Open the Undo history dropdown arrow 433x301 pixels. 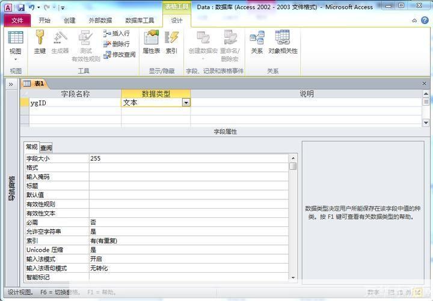tap(38, 7)
